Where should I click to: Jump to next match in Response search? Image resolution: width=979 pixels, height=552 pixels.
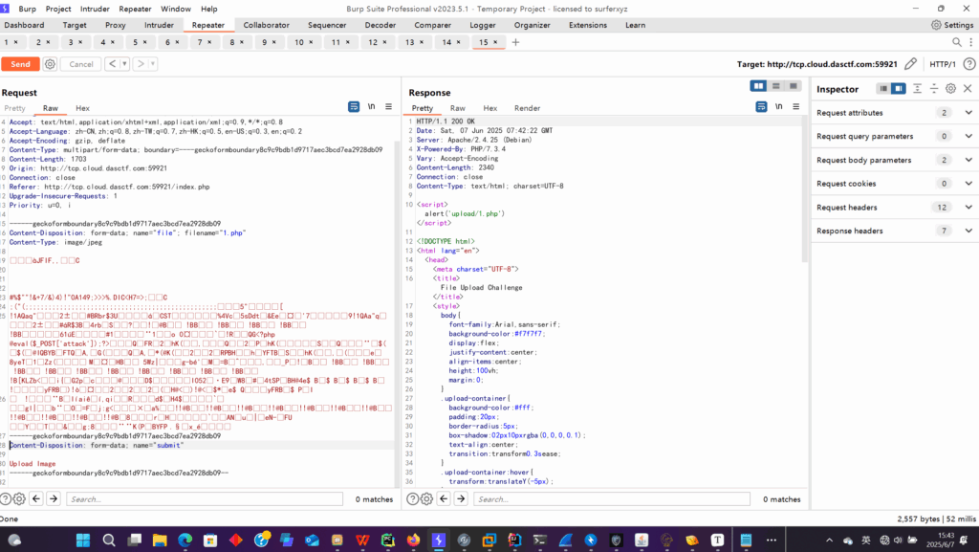click(x=461, y=499)
